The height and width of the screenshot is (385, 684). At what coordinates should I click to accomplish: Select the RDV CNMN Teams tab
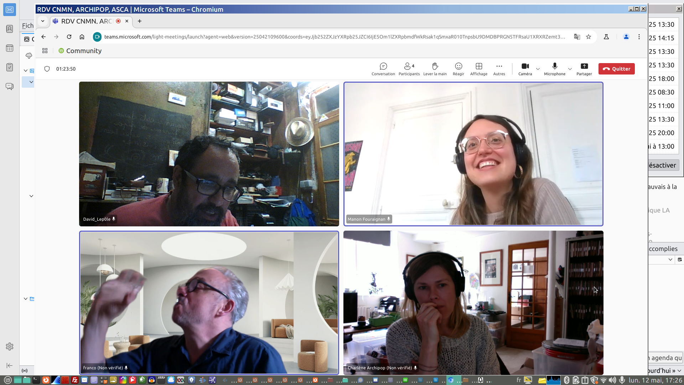[87, 21]
